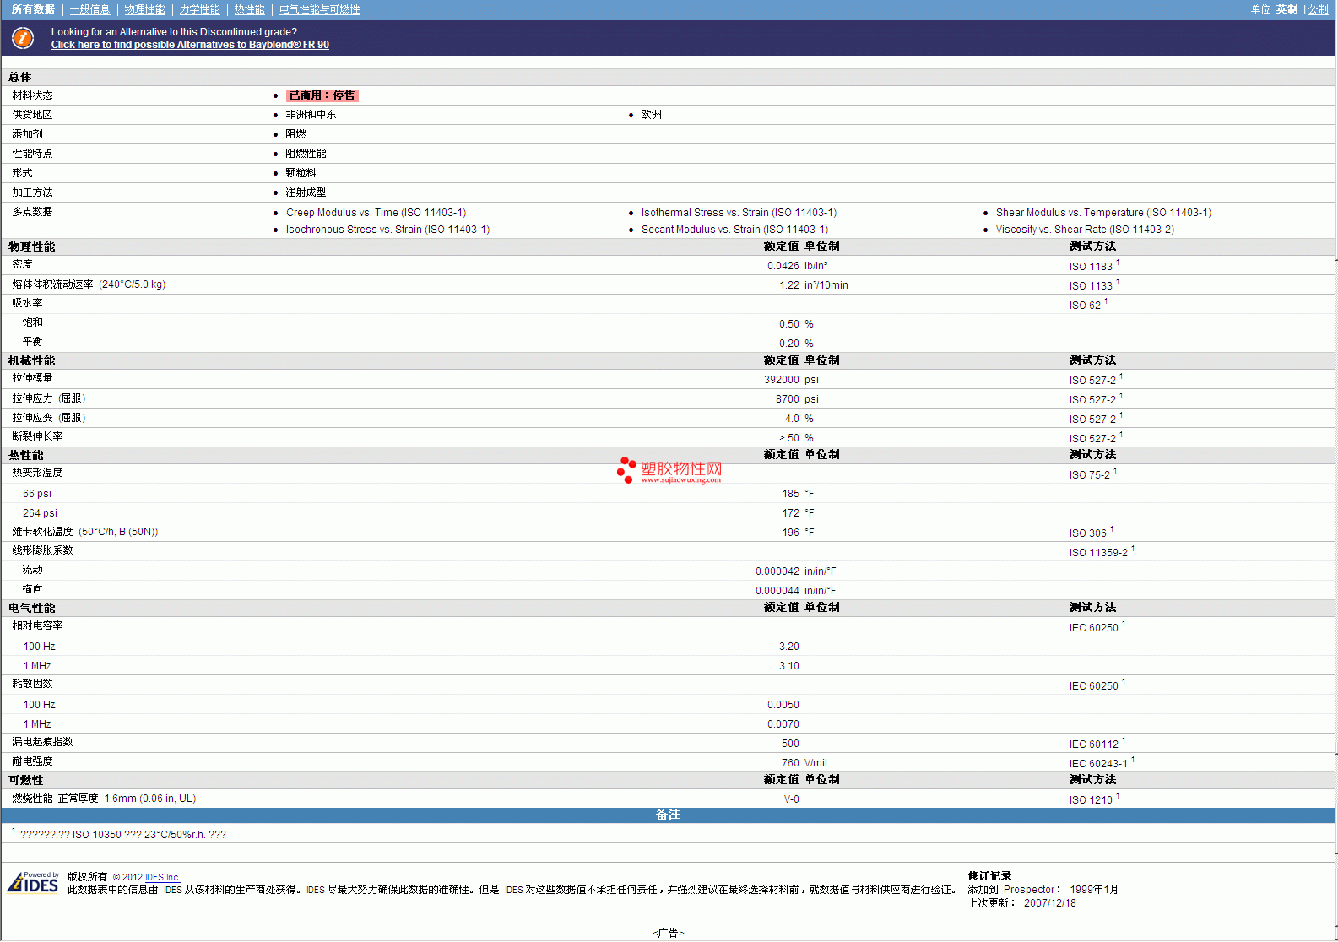Switch to 热性能 tab
This screenshot has height=942, width=1338.
pos(249,9)
